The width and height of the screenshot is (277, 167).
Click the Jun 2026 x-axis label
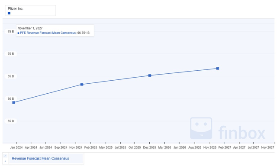tap(180, 147)
